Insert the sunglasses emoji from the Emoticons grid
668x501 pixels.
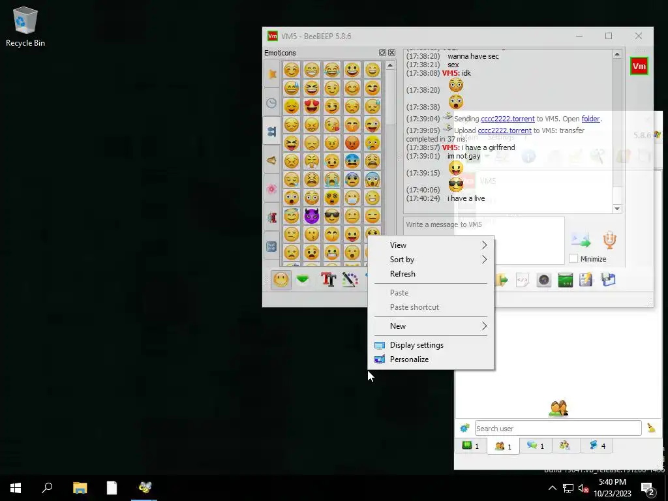pyautogui.click(x=332, y=216)
